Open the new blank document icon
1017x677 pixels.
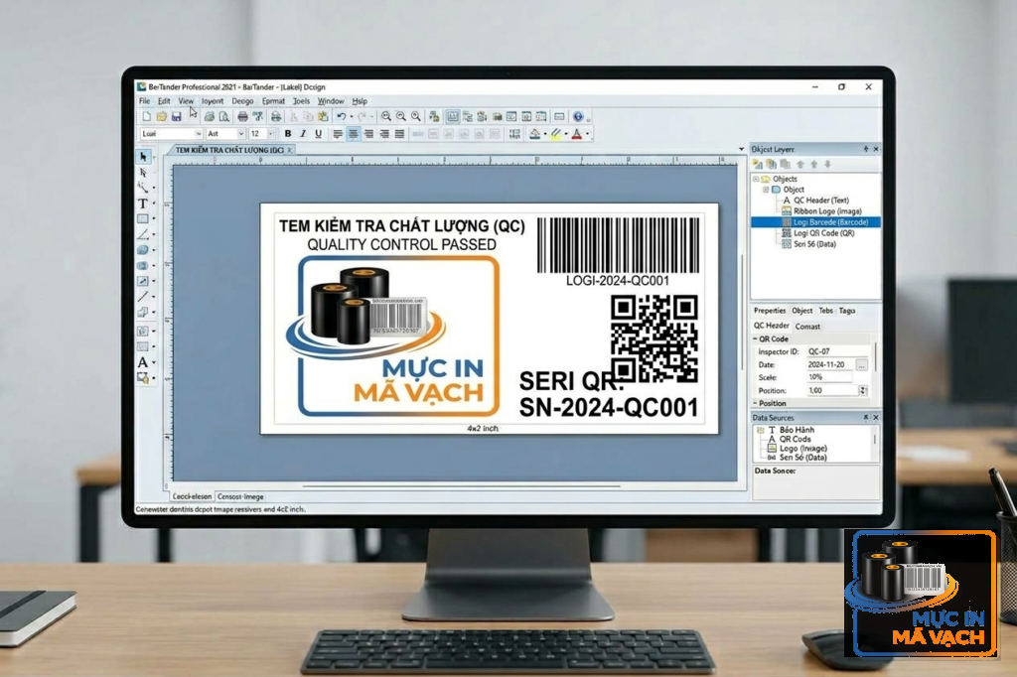147,117
